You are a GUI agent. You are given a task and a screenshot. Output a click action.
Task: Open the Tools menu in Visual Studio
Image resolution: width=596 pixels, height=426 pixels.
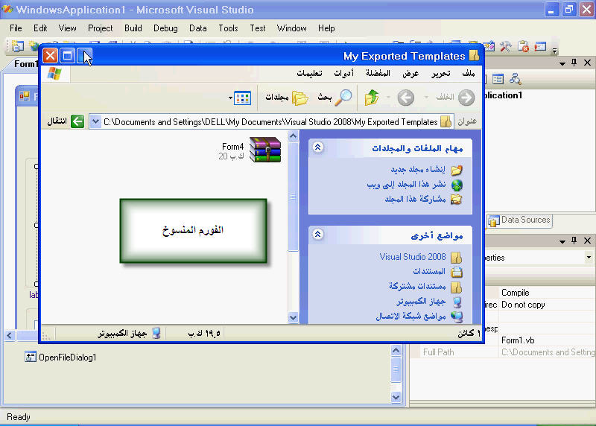click(x=228, y=28)
